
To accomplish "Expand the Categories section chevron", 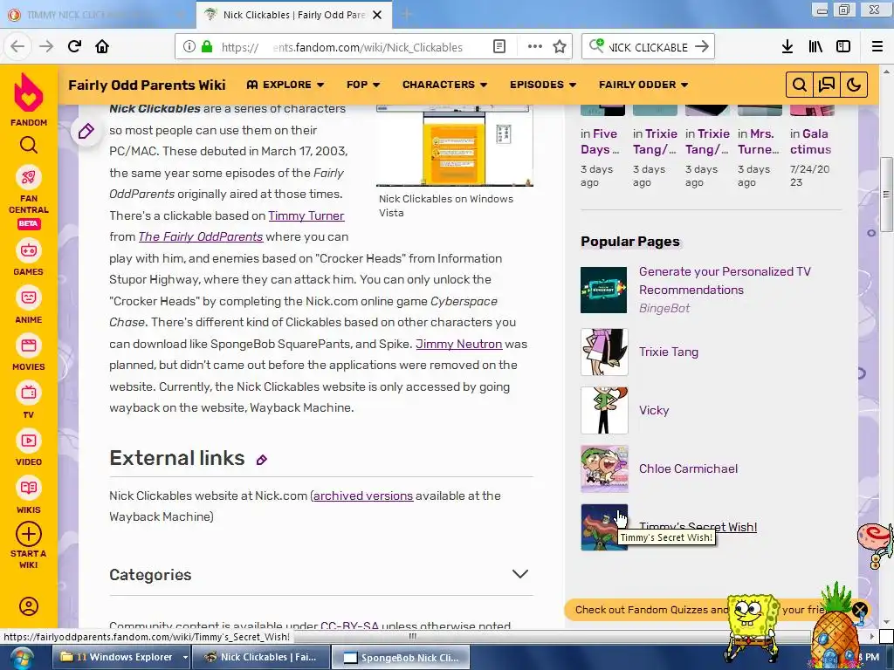I will (520, 574).
